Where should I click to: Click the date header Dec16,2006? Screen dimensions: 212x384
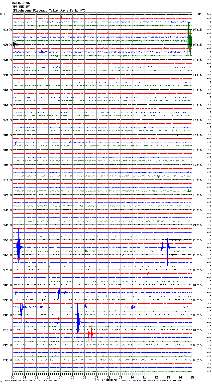click(x=21, y=3)
